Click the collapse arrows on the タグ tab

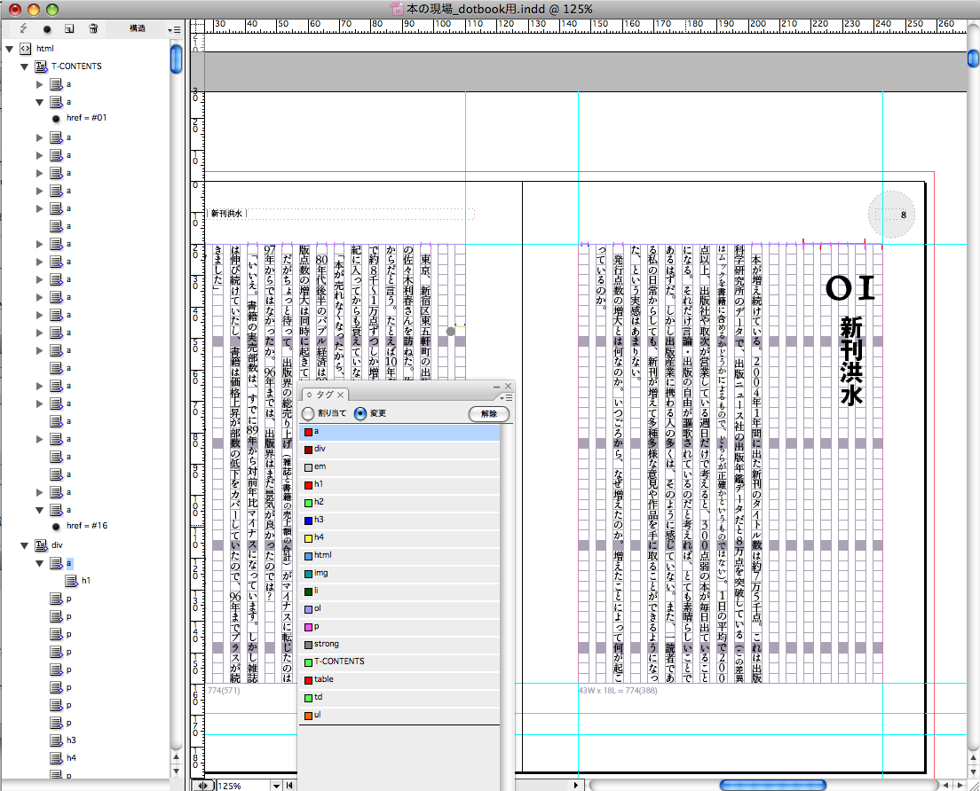(x=309, y=395)
